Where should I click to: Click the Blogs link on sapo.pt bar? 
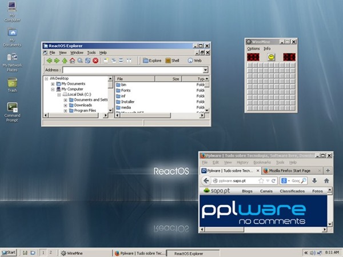coord(247,191)
